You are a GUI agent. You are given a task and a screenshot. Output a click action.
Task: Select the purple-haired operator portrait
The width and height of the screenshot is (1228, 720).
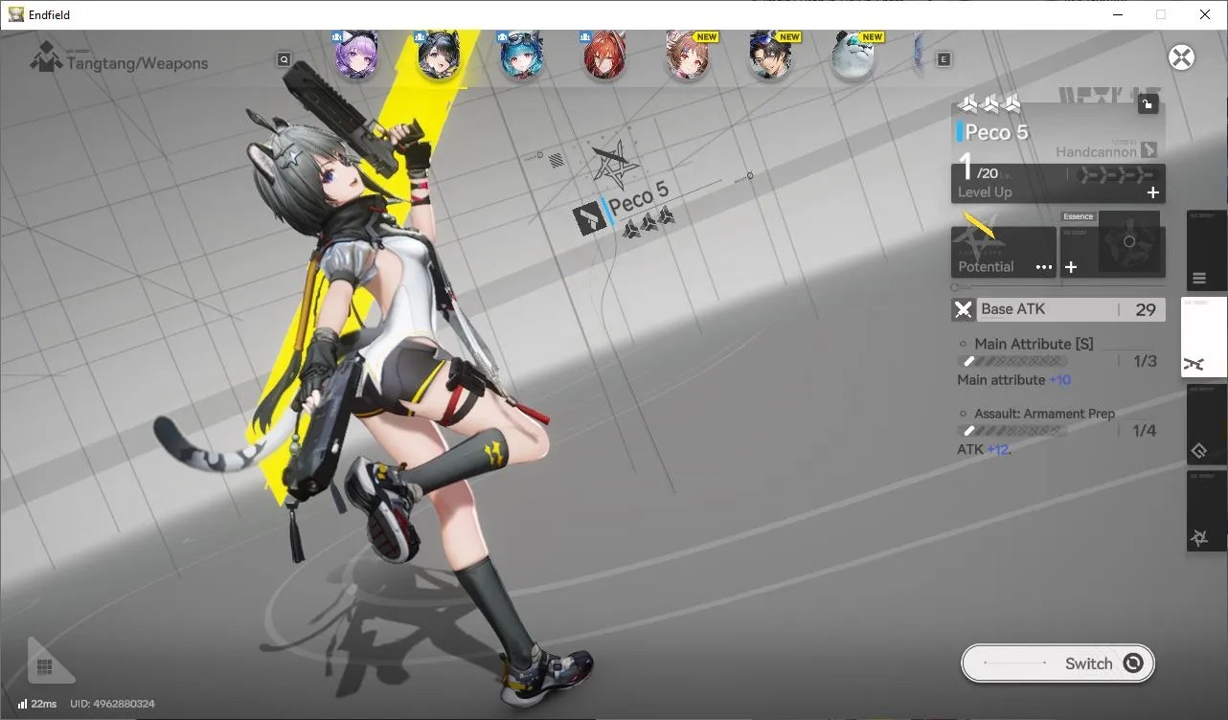pos(356,56)
